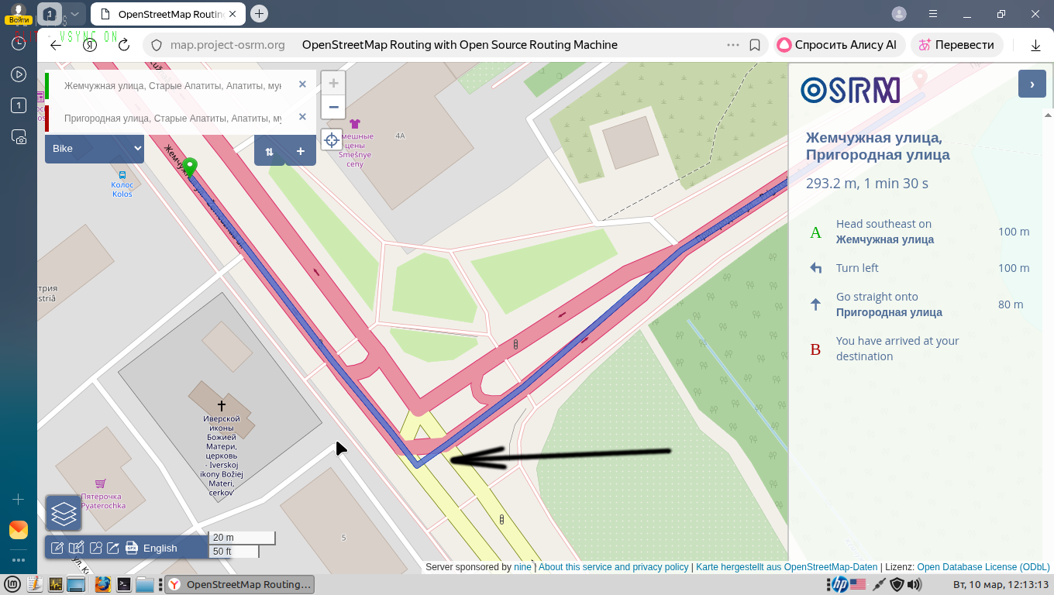Screen dimensions: 1054x595
Task: Expand the tab groups dropdown chevron
Action: 75,13
